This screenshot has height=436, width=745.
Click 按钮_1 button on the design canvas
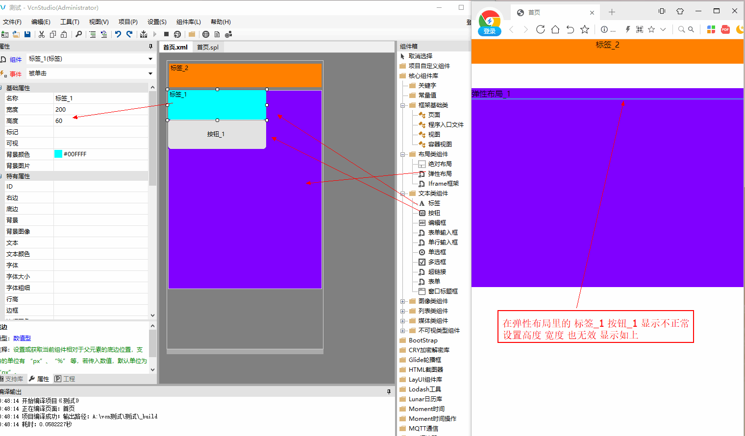click(x=217, y=134)
